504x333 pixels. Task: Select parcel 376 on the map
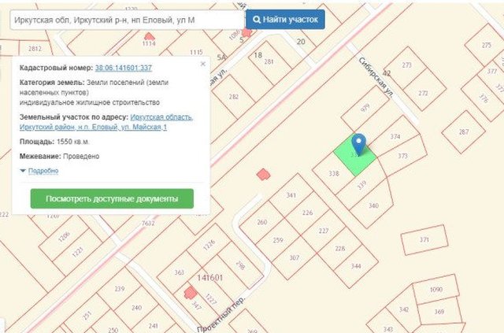484,98
